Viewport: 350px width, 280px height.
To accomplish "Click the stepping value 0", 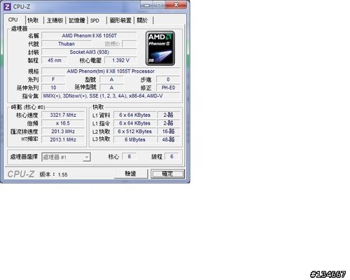I will point(168,80).
